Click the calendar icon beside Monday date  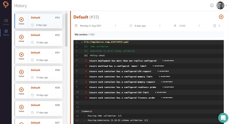76,26
